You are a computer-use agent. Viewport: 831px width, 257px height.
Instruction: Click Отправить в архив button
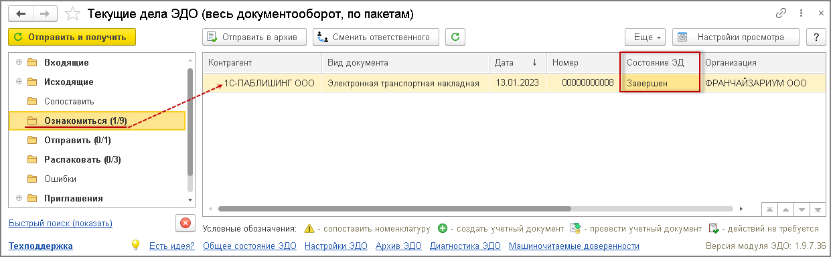[x=254, y=37]
